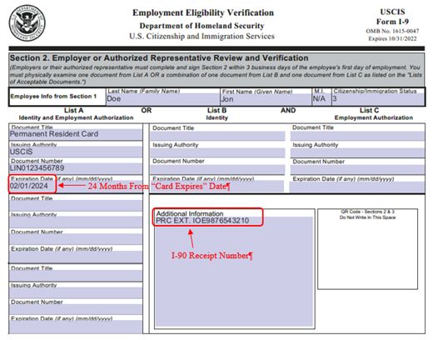Viewport: 433px width, 340px height.
Task: Click second List A Expiration Date field
Action: 76,257
